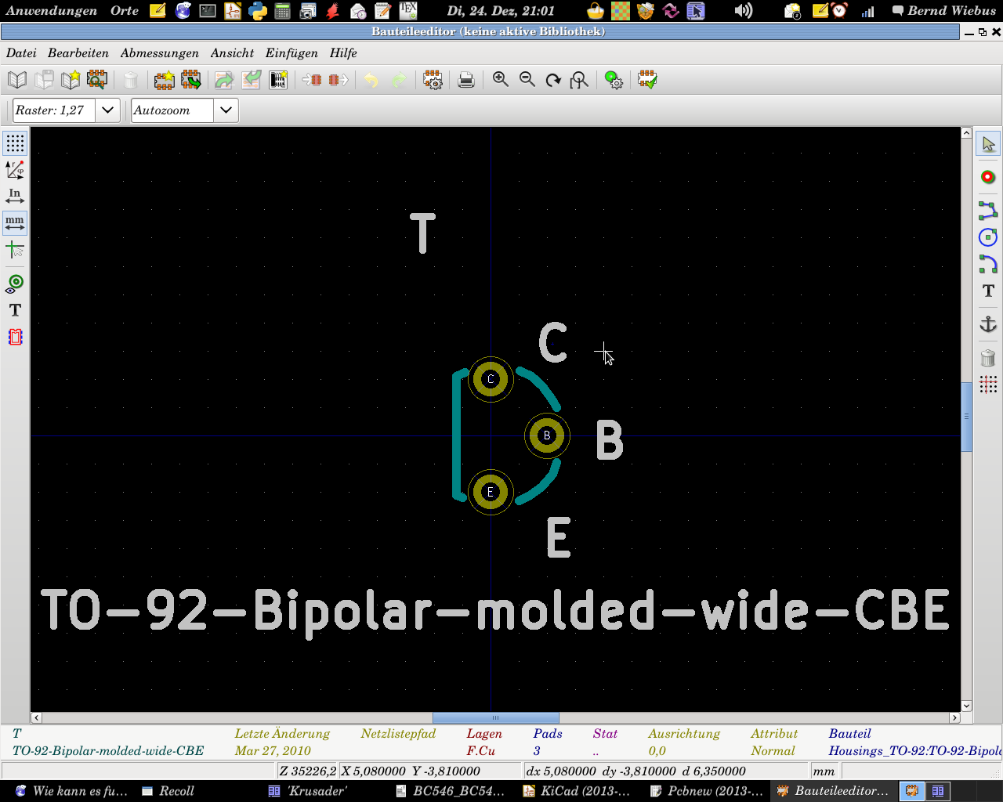The image size is (1003, 802).
Task: Open the Bearbeiten menu
Action: tap(78, 53)
